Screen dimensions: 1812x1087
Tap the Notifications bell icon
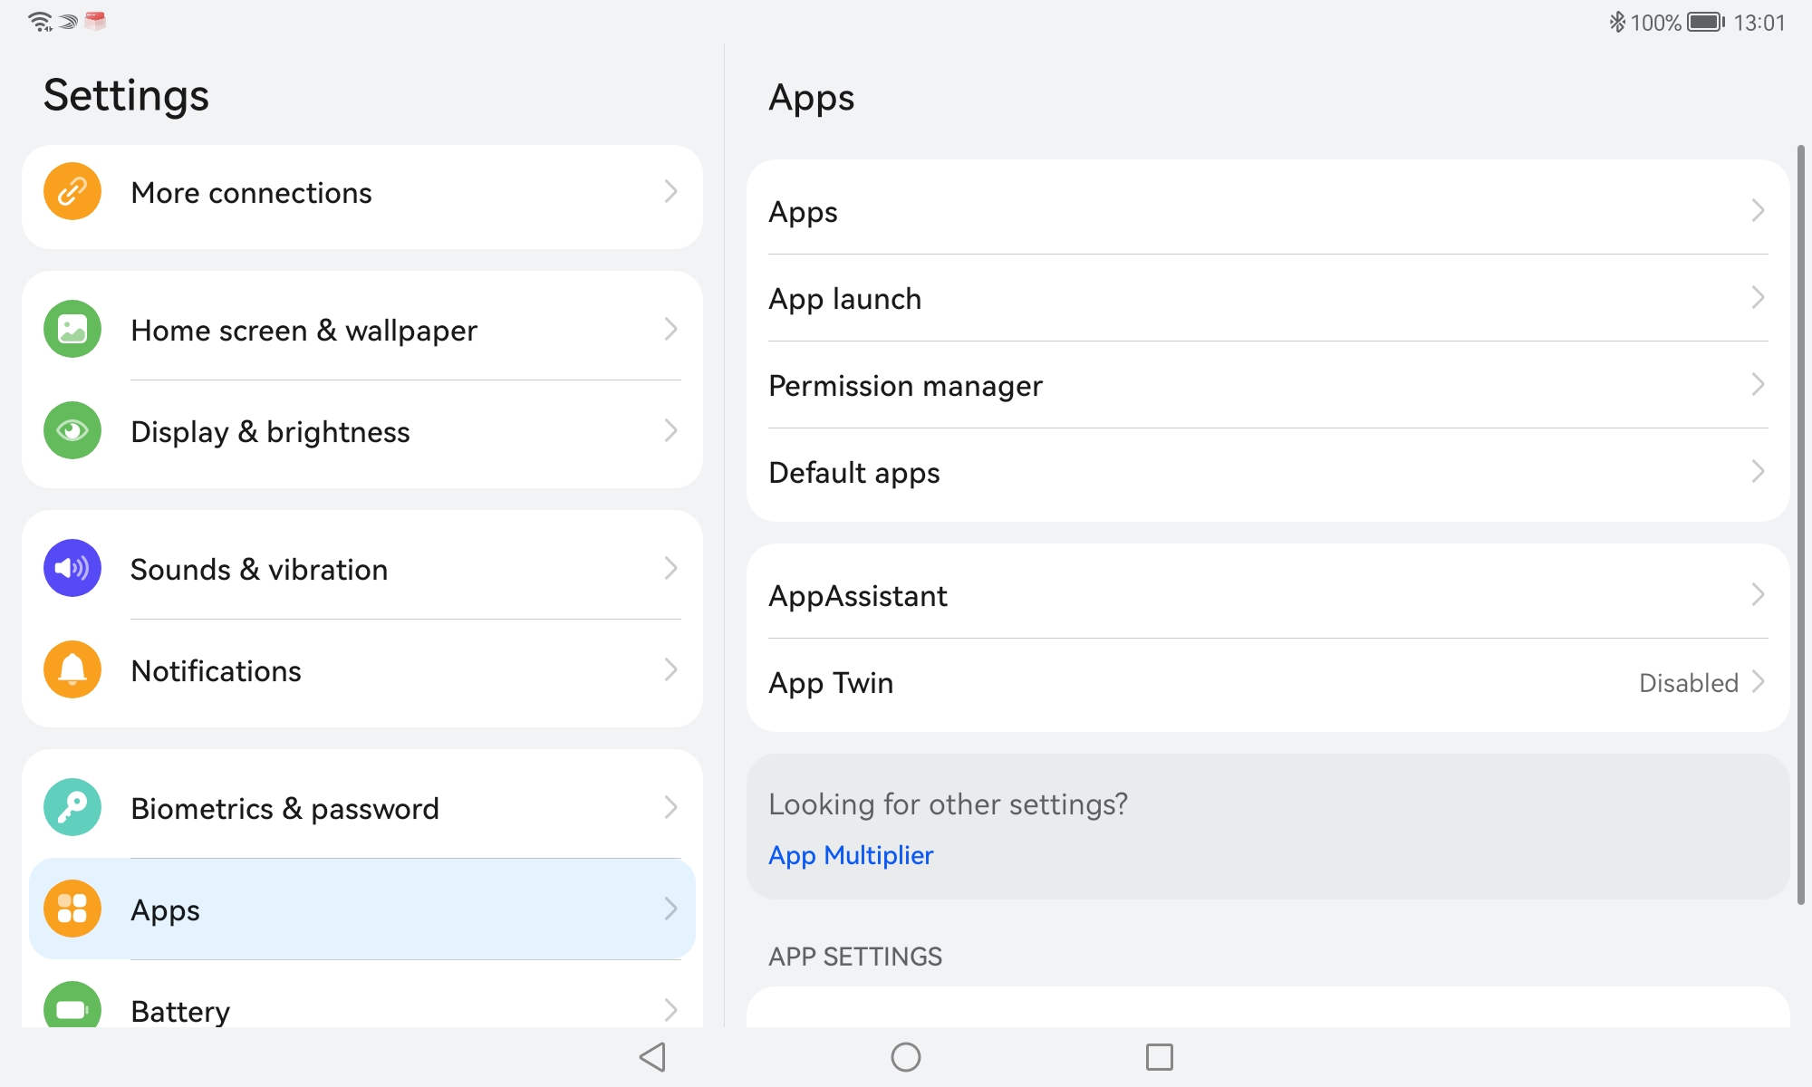pyautogui.click(x=72, y=670)
